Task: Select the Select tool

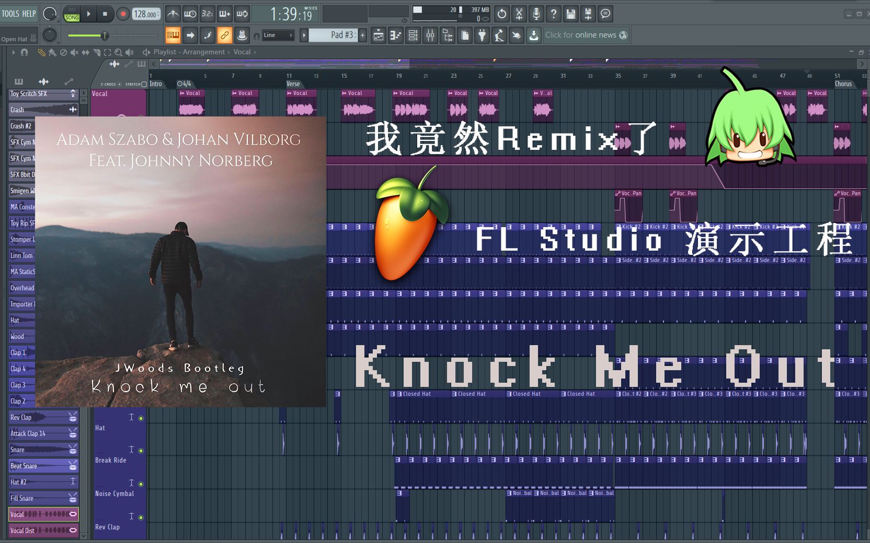Action: tap(107, 52)
